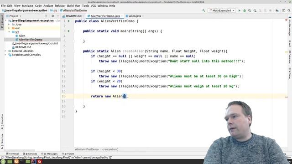Open the Database side panel

click(290, 57)
